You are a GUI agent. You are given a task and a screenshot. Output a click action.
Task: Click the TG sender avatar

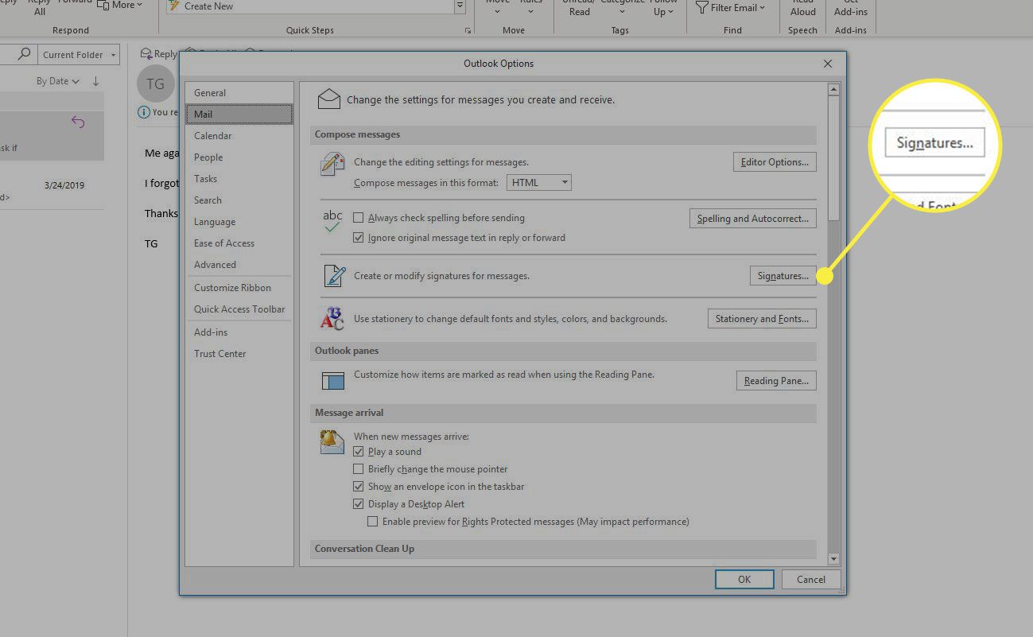point(156,84)
